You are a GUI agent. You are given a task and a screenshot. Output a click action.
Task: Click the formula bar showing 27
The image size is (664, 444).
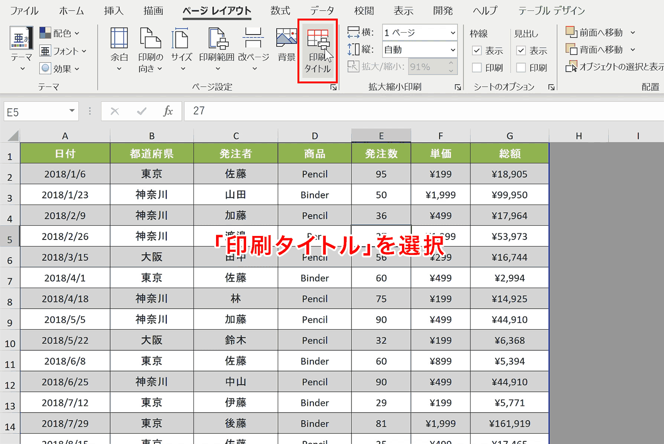click(x=424, y=111)
